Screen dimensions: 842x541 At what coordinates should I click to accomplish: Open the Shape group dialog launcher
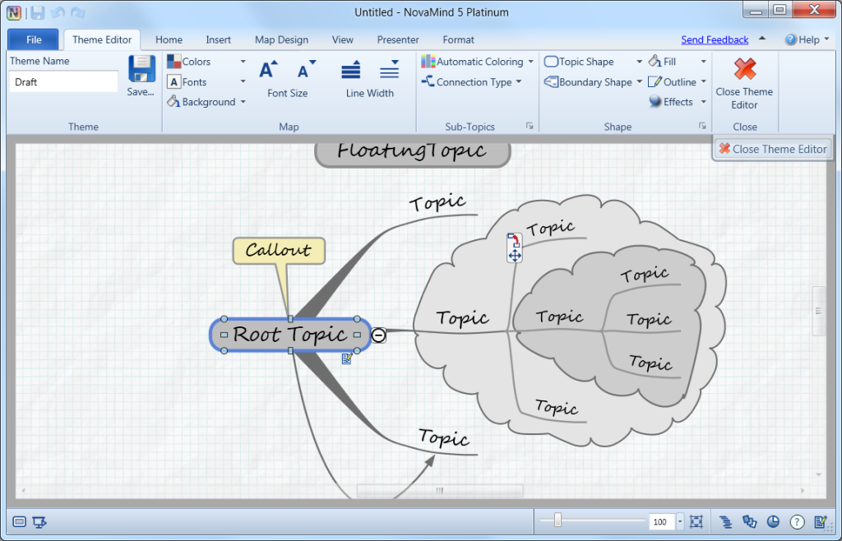coord(702,126)
